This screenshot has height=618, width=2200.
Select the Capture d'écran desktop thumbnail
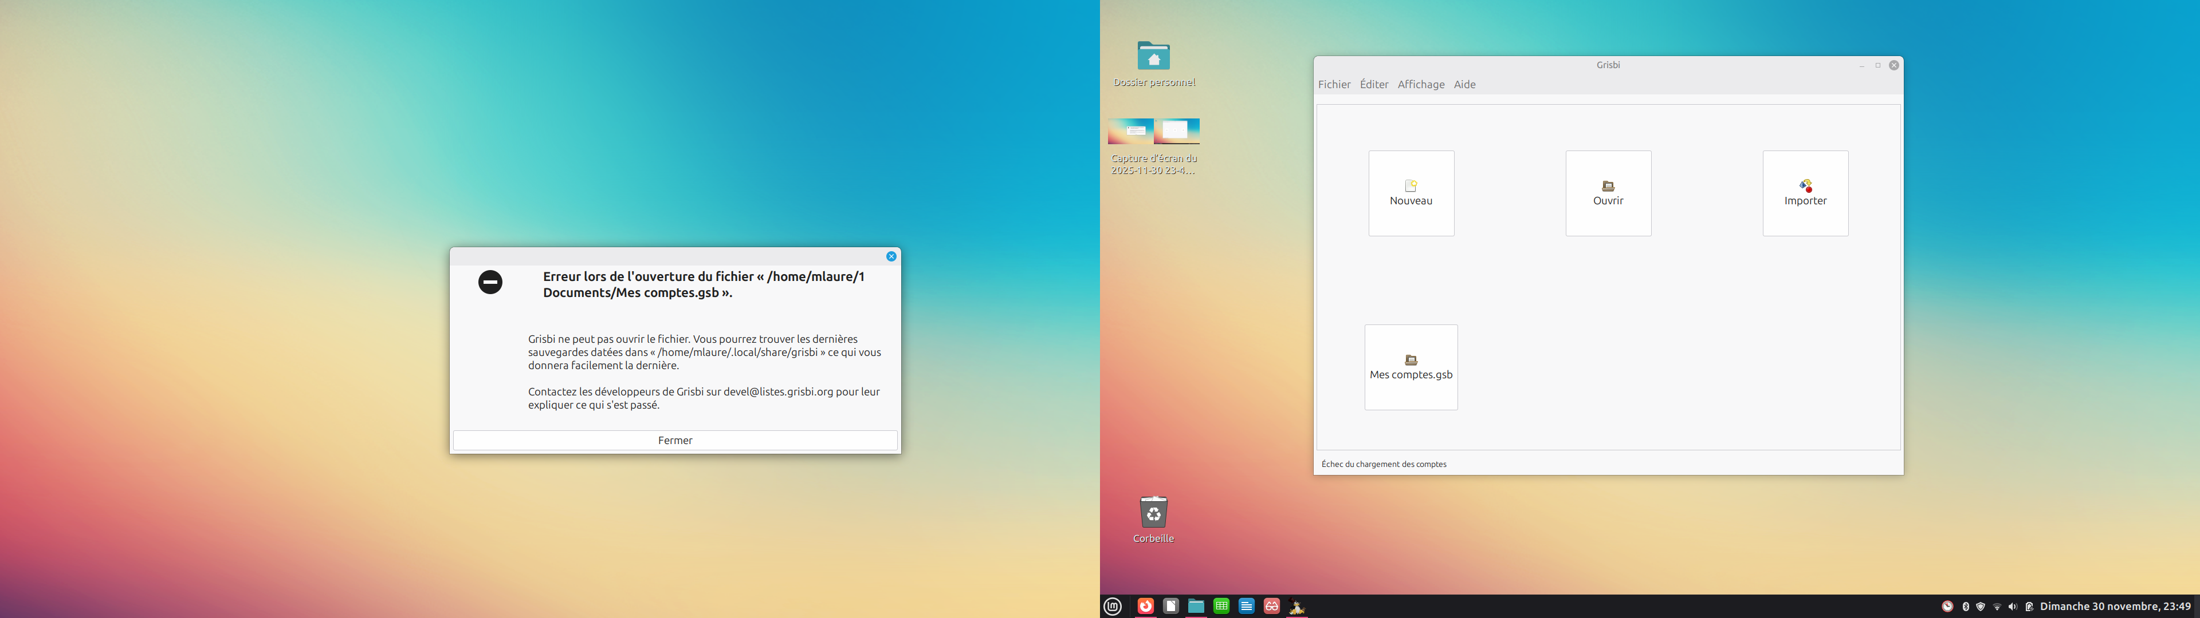point(1154,132)
